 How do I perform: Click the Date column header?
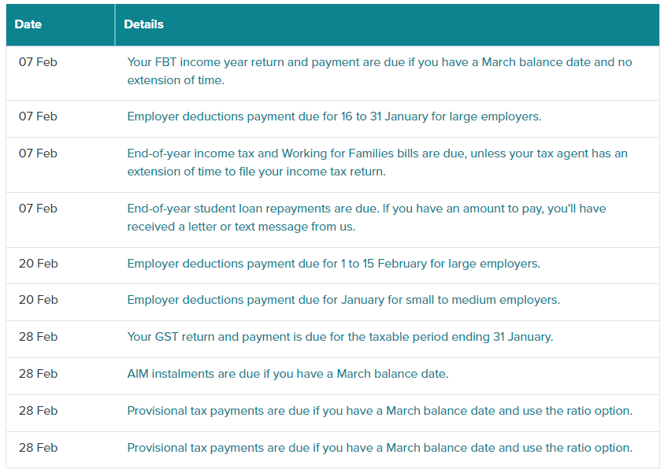click(28, 24)
